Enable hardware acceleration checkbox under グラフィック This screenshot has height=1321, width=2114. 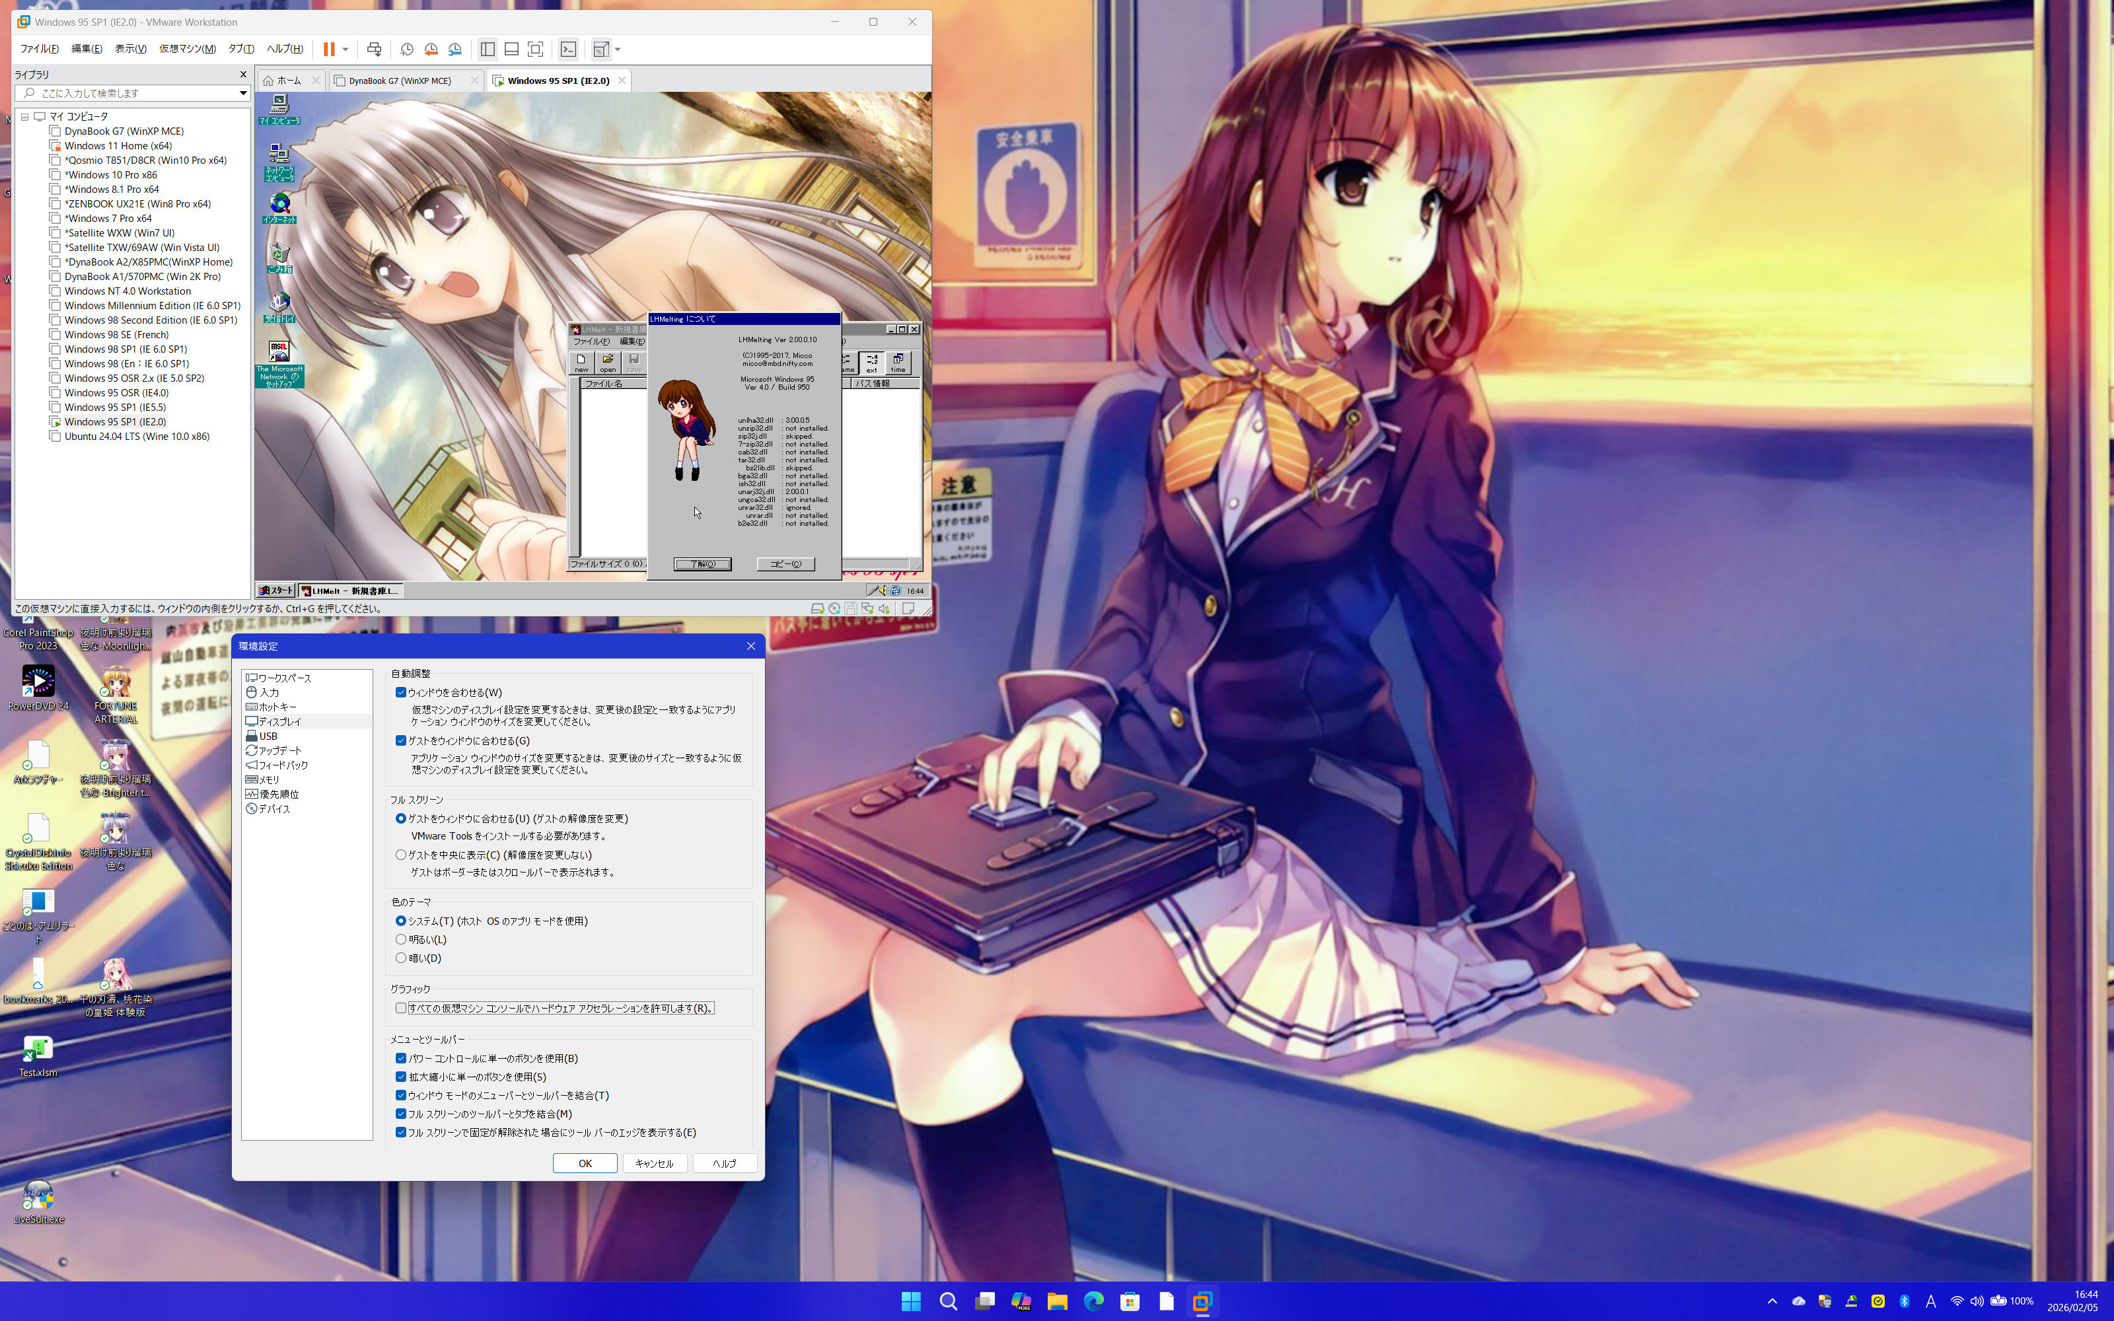(x=401, y=1007)
